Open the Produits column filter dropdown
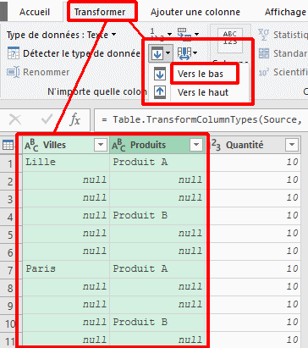Viewport: 308px width, 348px height. (196, 145)
